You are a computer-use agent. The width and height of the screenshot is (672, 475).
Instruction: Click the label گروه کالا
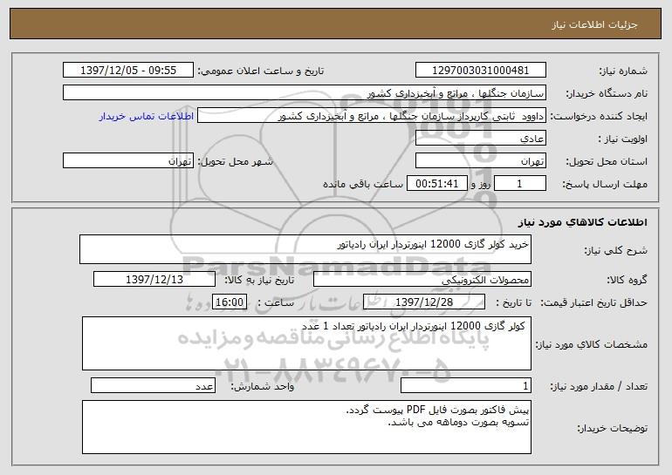coord(627,281)
